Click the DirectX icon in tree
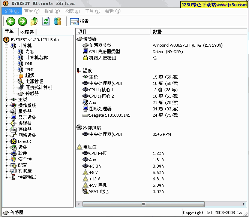The width and height of the screenshot is (249, 217). (x=13, y=141)
